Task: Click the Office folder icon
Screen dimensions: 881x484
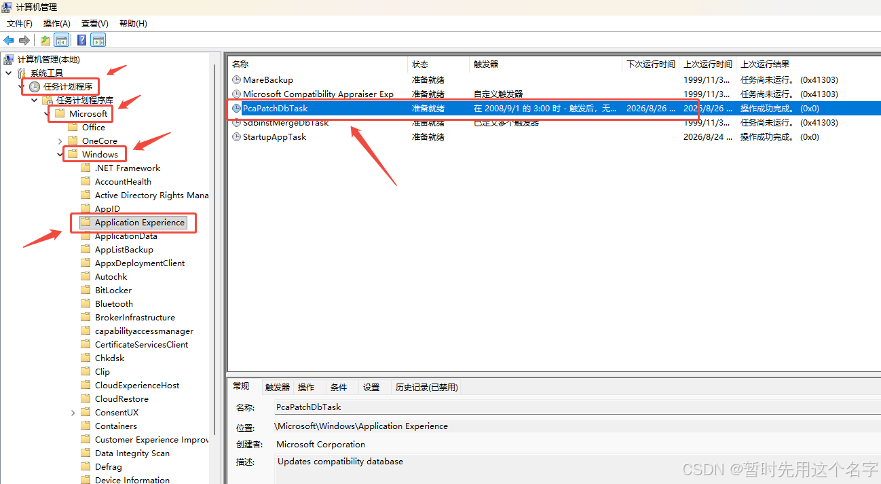Action: (73, 128)
